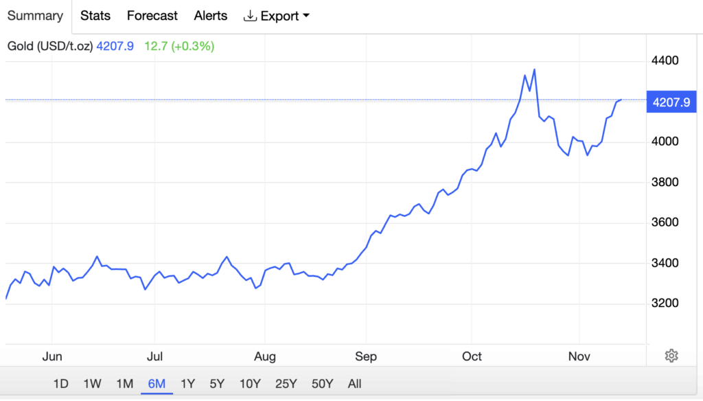Open the Alerts tab

click(211, 16)
